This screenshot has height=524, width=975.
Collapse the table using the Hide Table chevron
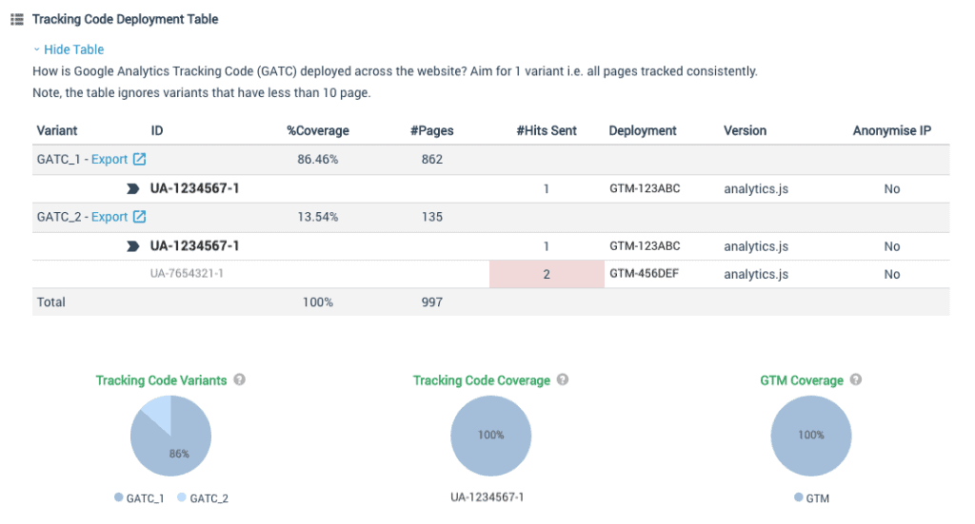point(37,49)
